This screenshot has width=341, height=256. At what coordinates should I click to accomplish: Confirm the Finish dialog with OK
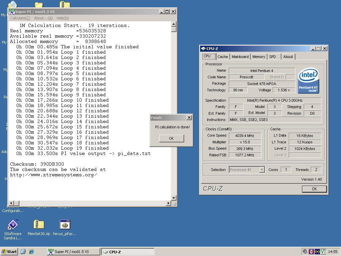171,138
